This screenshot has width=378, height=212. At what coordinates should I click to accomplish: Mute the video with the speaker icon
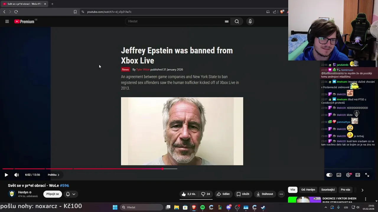(17, 175)
